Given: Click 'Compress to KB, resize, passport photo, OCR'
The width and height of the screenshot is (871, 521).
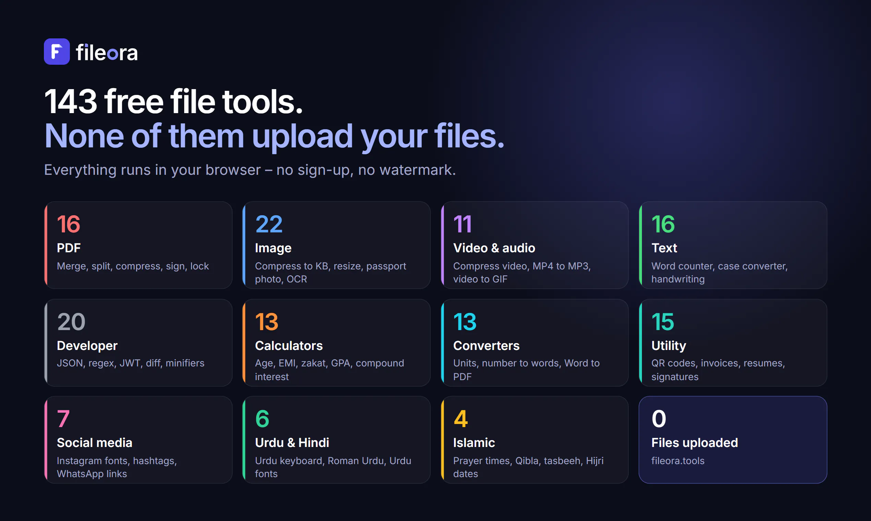Looking at the screenshot, I should pos(331,272).
